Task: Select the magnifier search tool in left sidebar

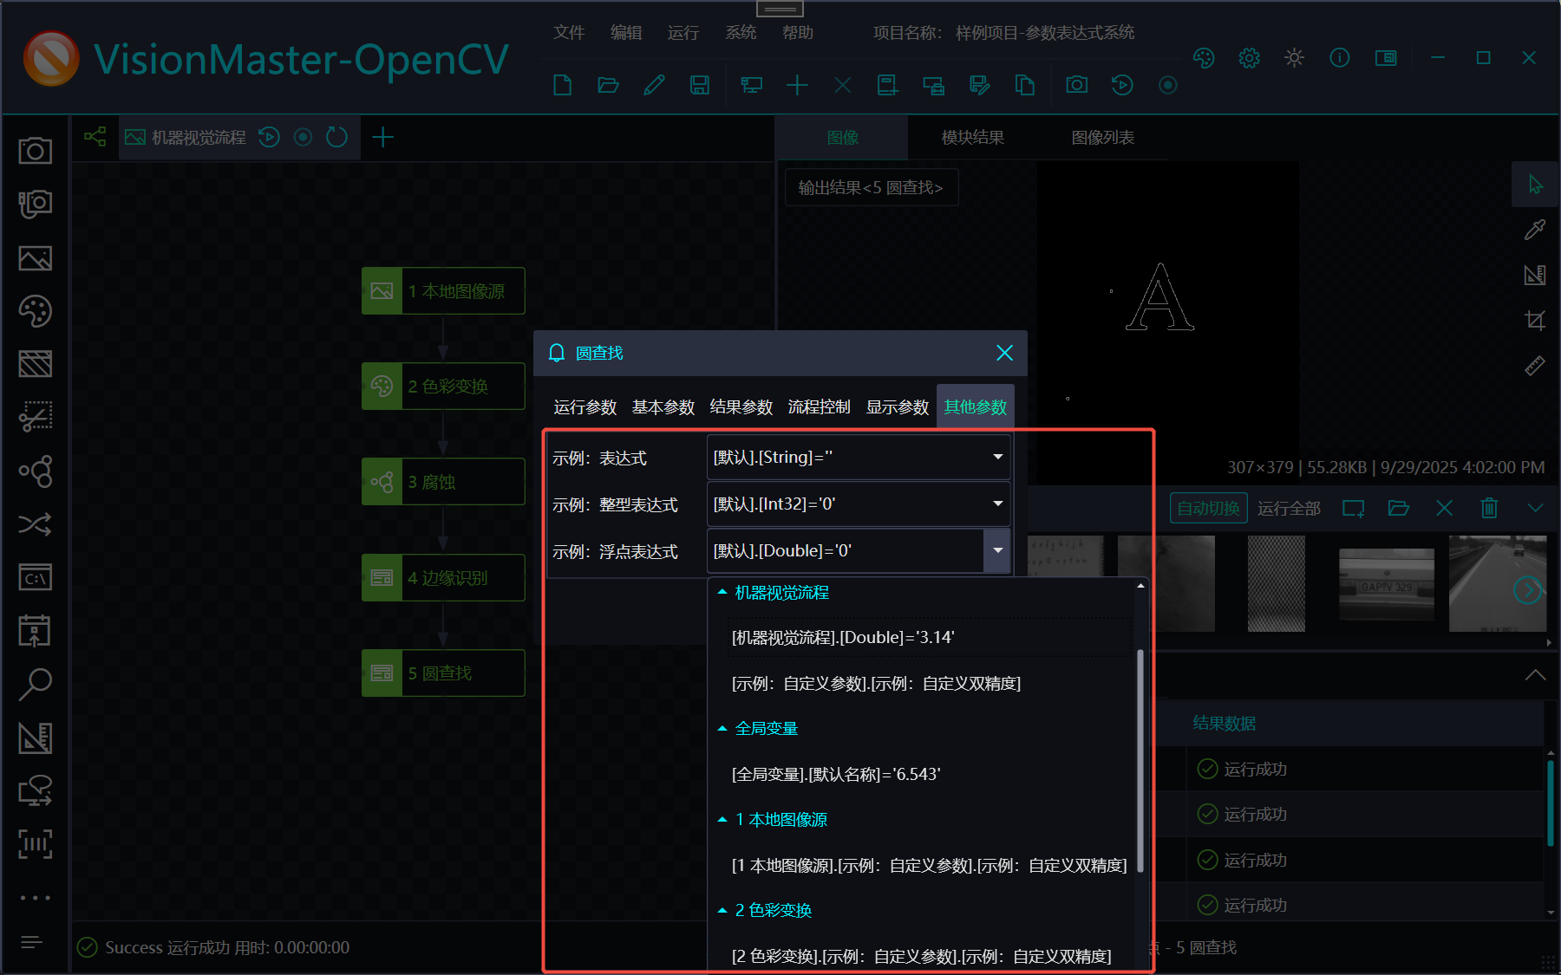Action: click(x=36, y=684)
